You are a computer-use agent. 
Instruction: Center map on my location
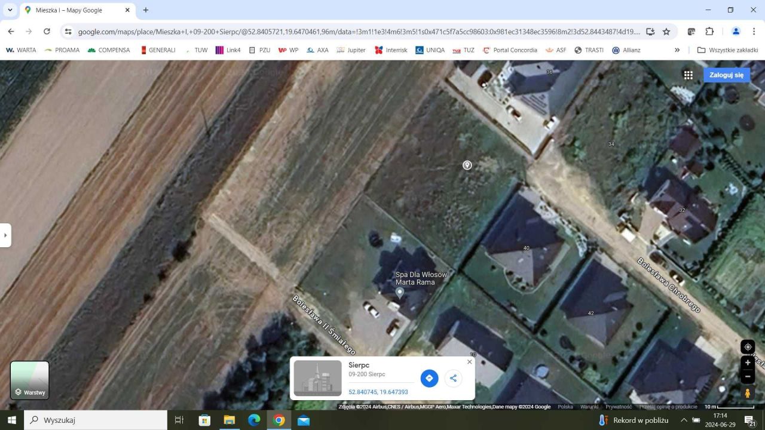(748, 347)
